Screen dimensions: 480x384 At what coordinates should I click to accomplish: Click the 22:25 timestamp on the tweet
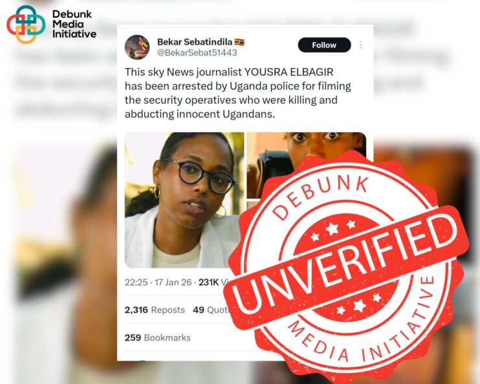pyautogui.click(x=136, y=282)
